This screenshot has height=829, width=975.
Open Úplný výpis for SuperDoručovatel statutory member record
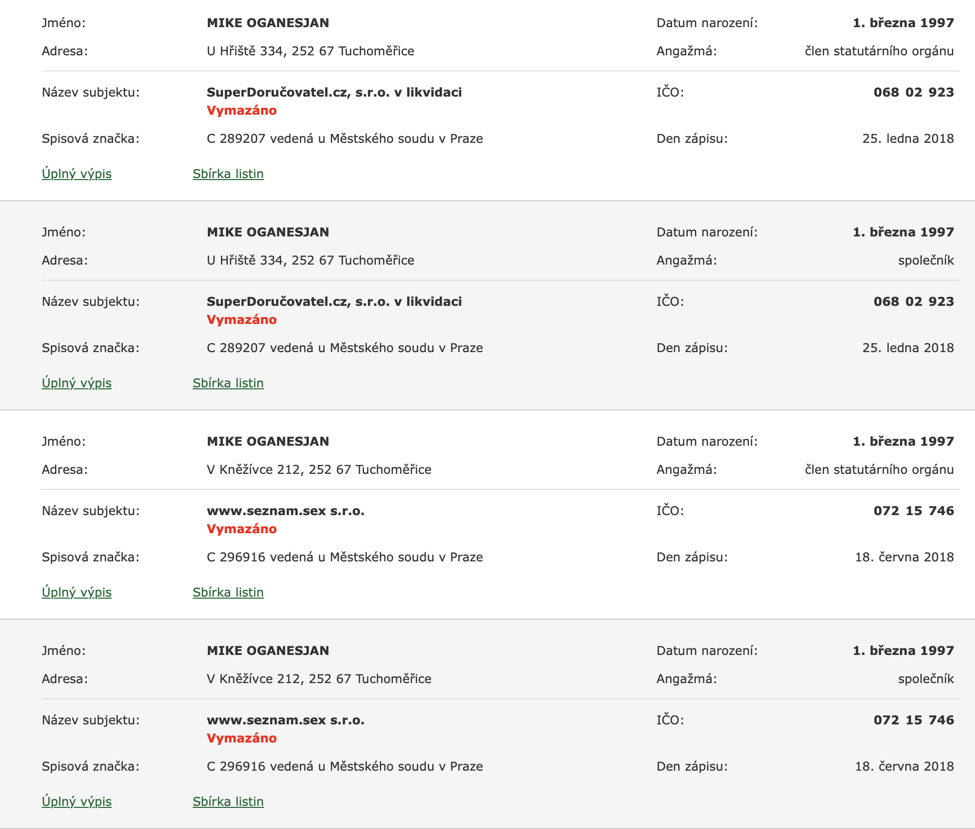tap(76, 174)
